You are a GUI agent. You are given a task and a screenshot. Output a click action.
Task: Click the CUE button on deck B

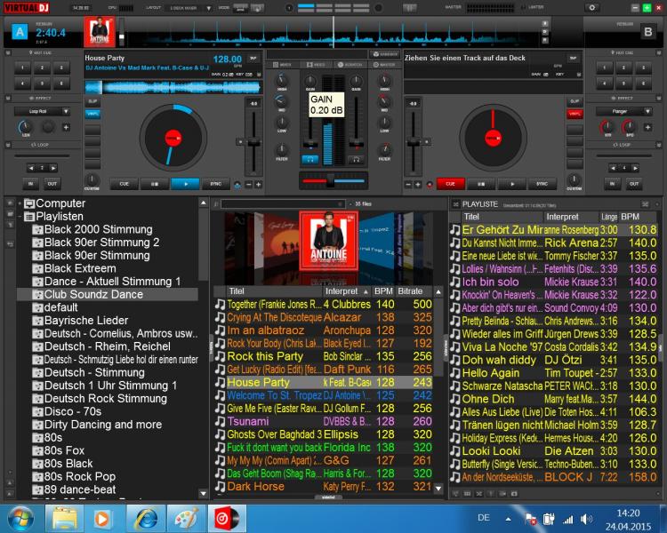[x=451, y=184]
